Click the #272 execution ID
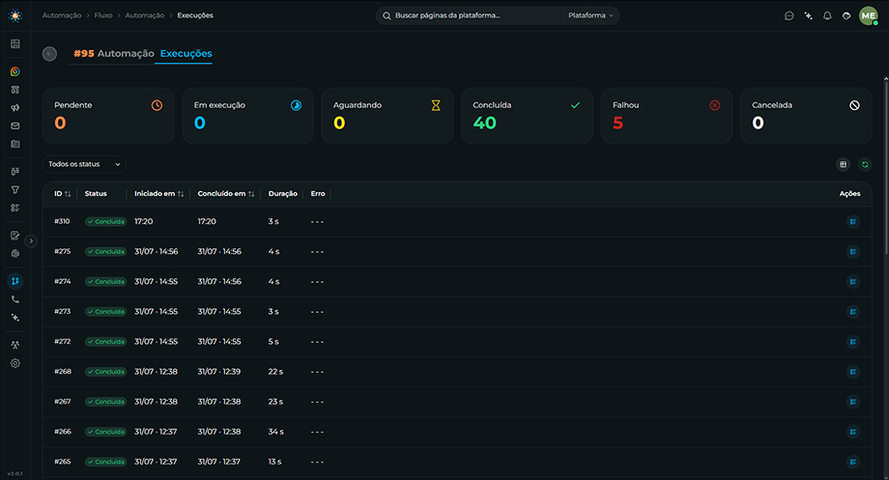 click(63, 342)
